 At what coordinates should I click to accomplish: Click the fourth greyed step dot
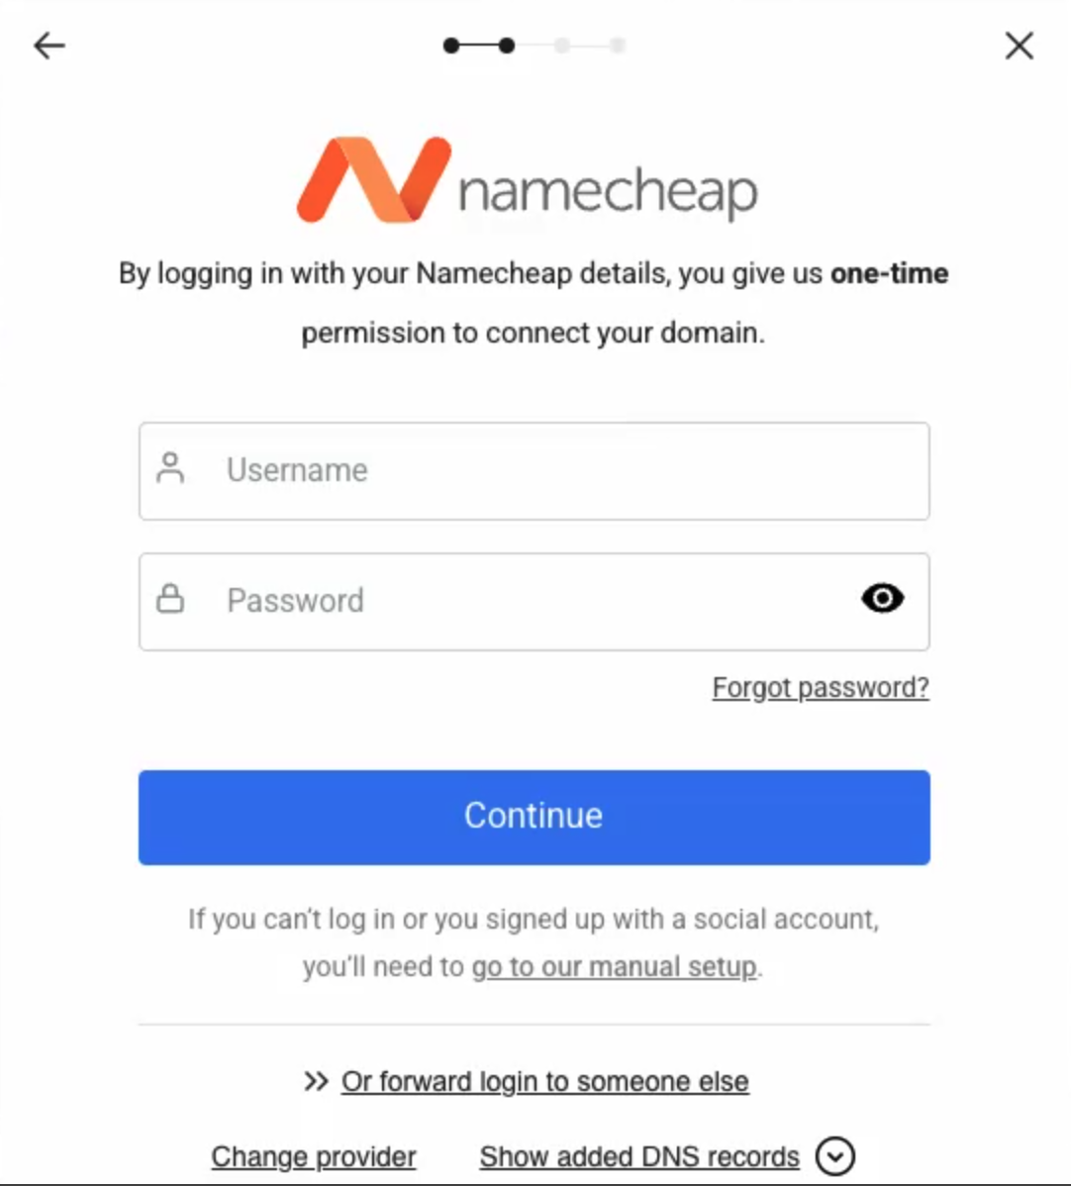(x=618, y=47)
